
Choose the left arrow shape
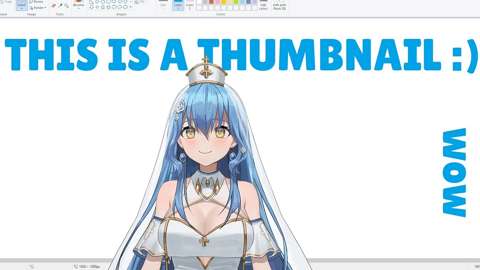pyautogui.click(x=120, y=2)
